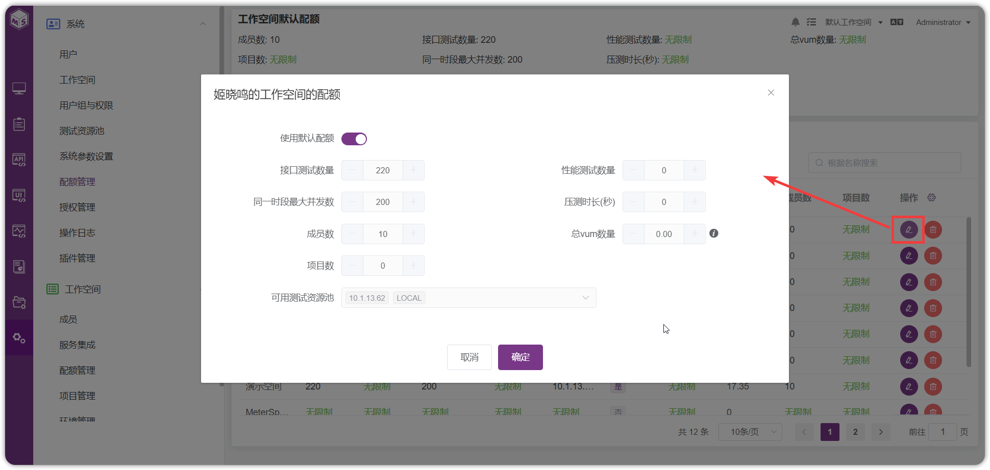Open the API testing module icon
This screenshot has width=990, height=470.
pyautogui.click(x=19, y=160)
